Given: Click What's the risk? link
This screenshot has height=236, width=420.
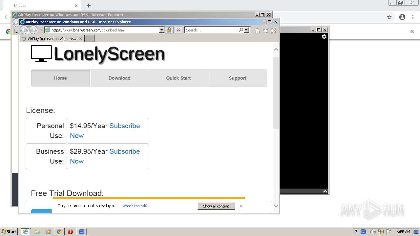Looking at the screenshot, I should (x=135, y=206).
